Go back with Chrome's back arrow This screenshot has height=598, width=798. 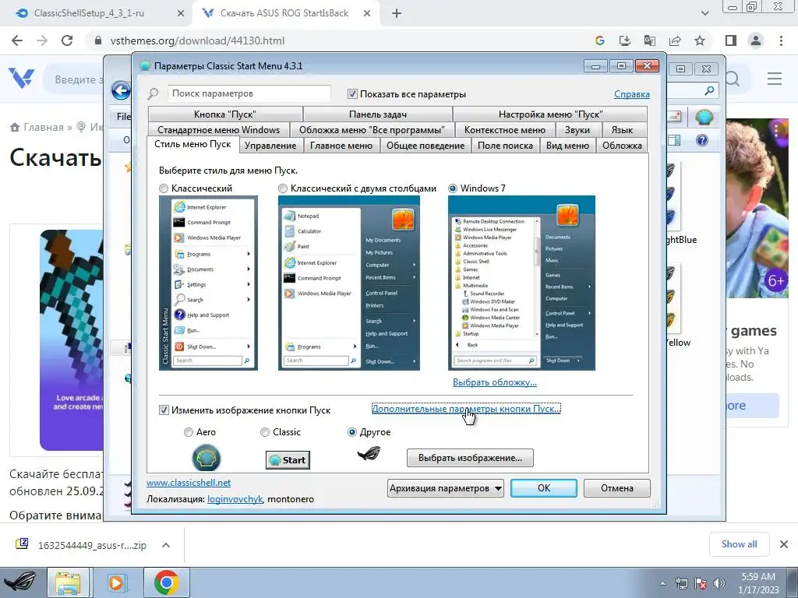pyautogui.click(x=17, y=40)
